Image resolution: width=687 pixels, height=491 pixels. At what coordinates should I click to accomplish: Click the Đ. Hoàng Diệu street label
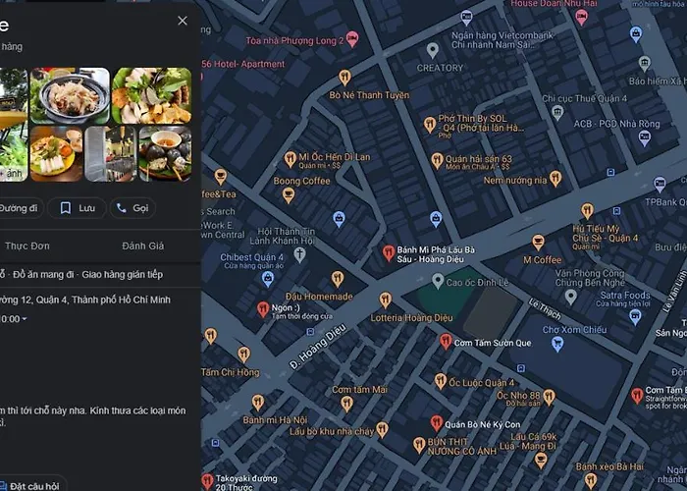(318, 347)
